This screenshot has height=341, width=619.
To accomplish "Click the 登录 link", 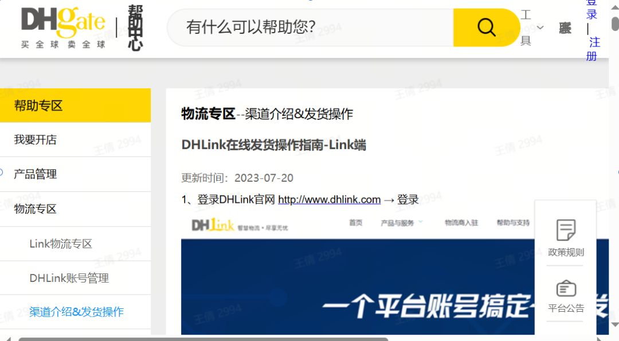I will (591, 10).
